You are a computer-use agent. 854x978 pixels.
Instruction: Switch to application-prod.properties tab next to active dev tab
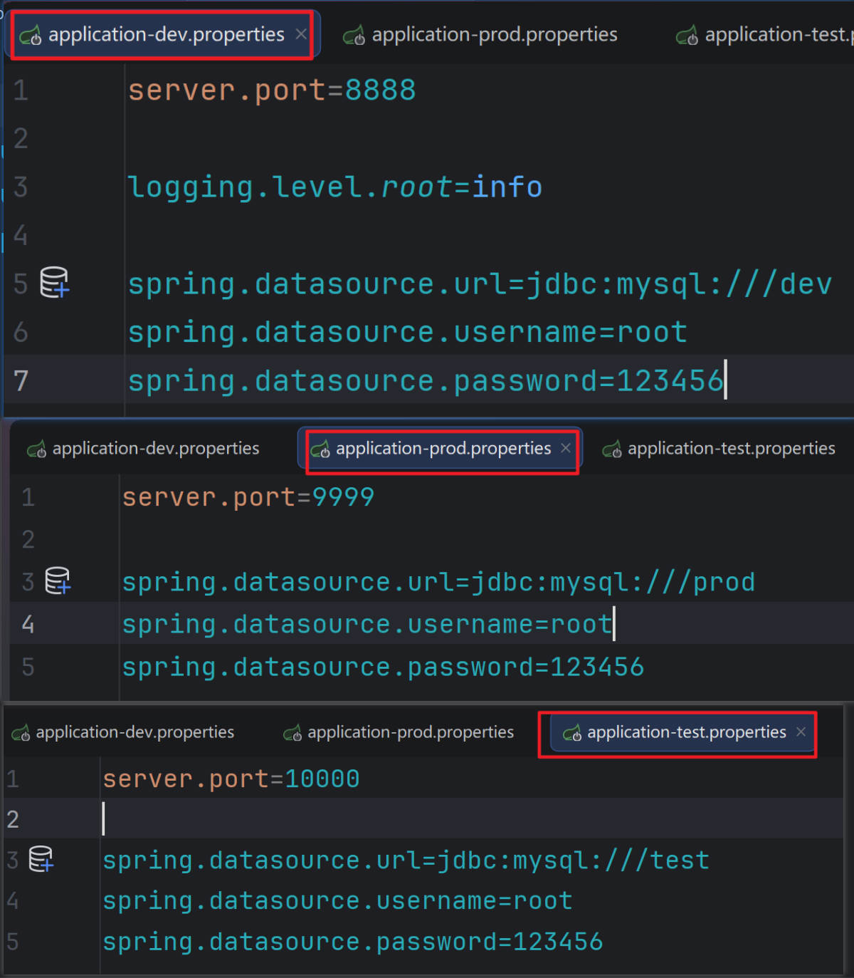(494, 34)
